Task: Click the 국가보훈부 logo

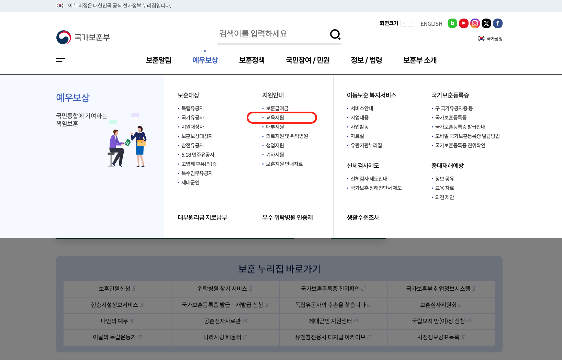Action: pos(83,37)
